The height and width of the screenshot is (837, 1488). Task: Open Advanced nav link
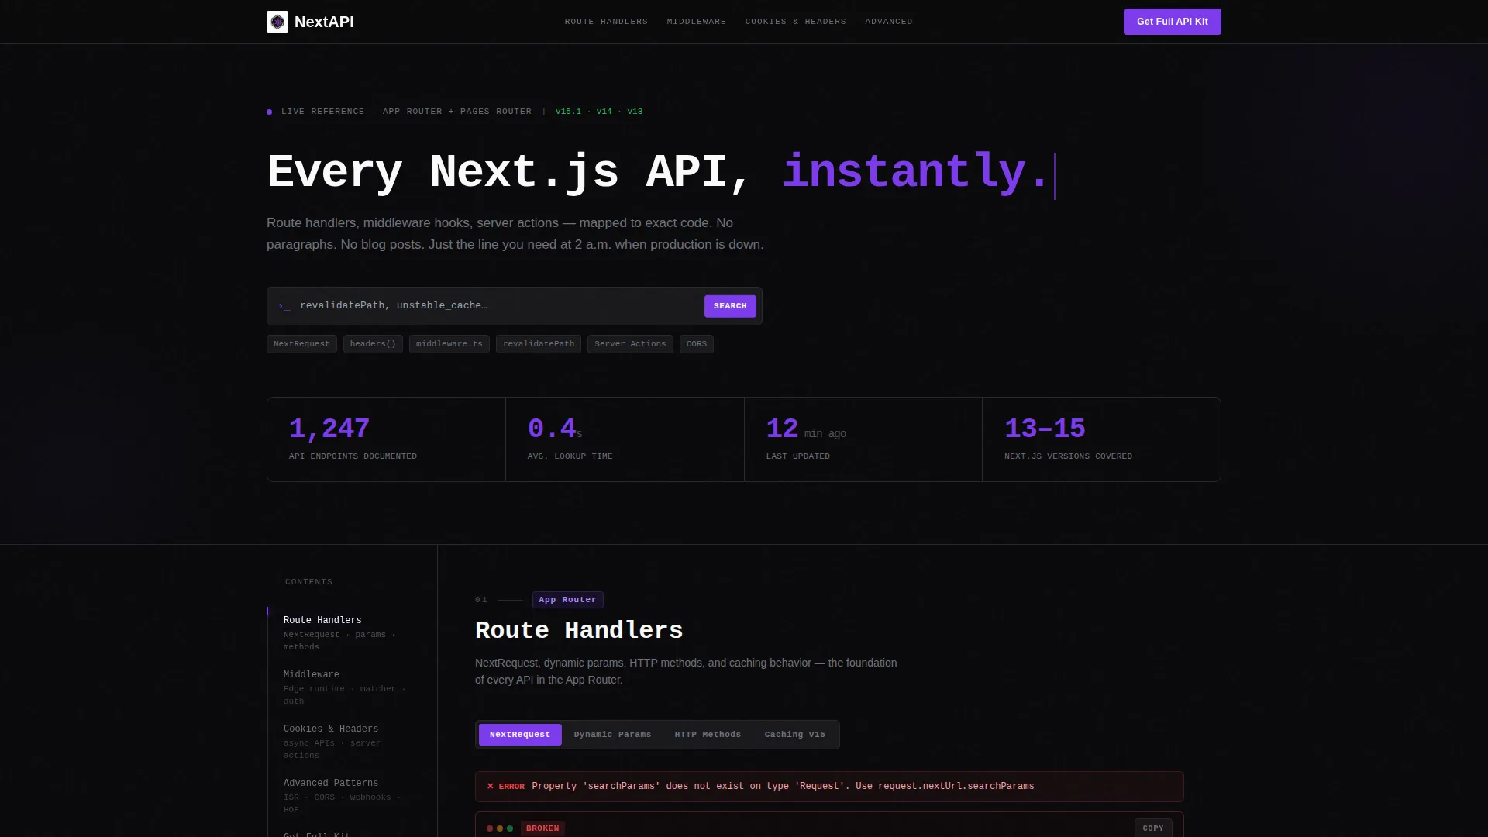click(889, 22)
